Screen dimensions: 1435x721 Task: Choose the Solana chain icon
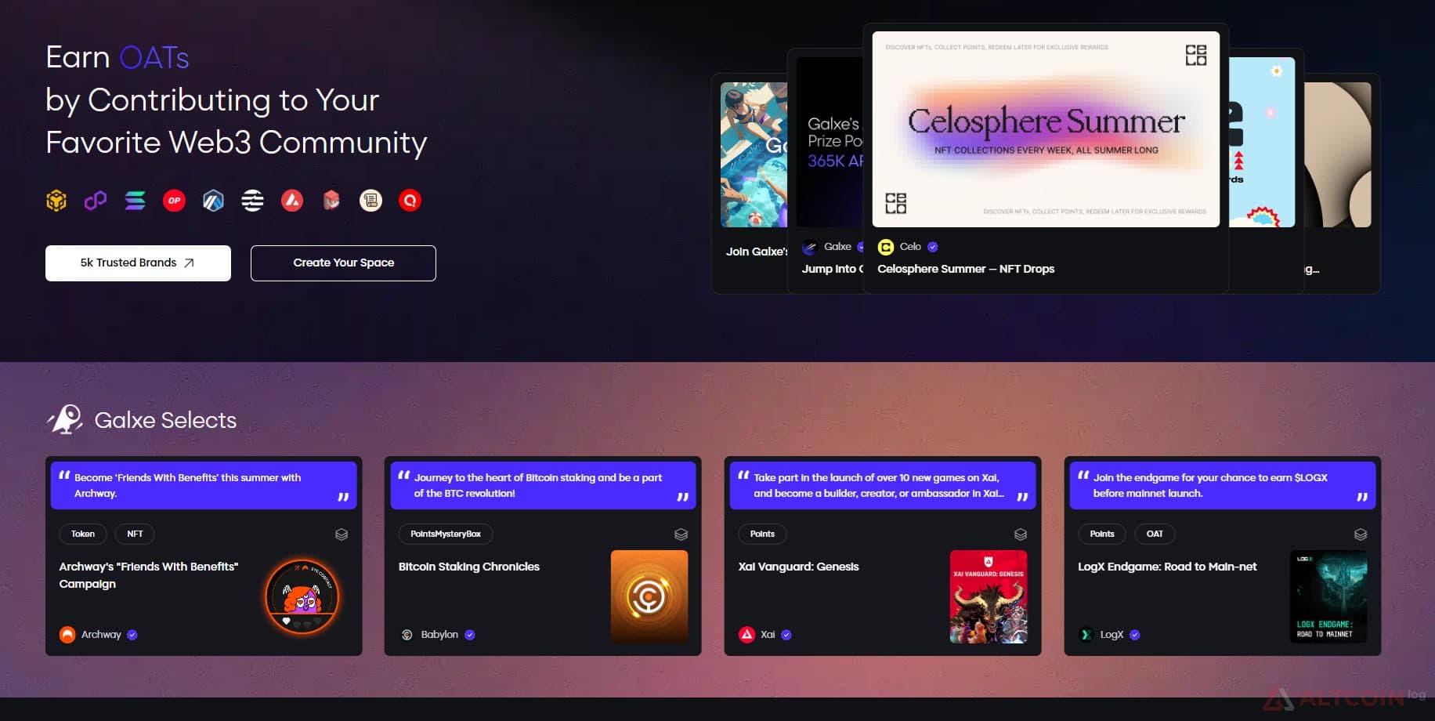(135, 201)
